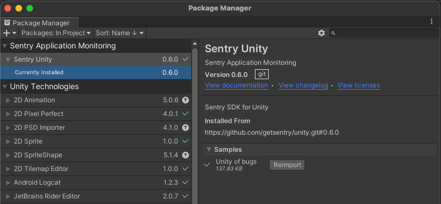
Task: Open the View documentation link
Action: [x=236, y=85]
